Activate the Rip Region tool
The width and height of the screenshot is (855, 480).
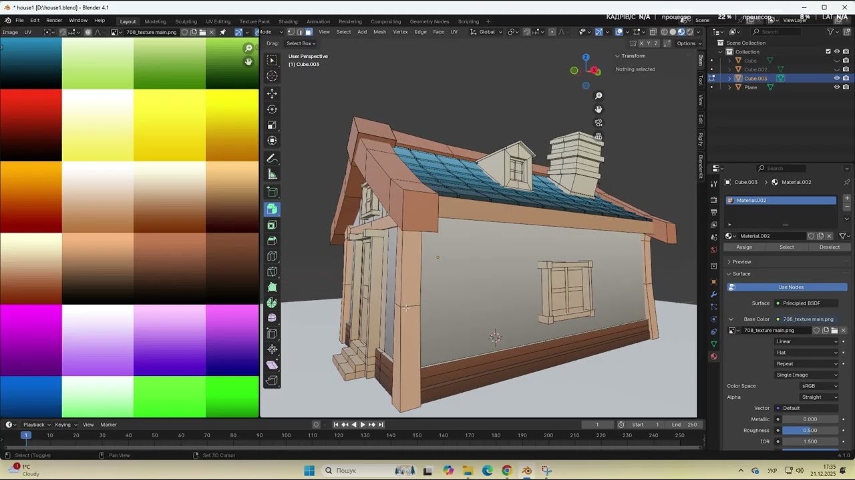click(x=272, y=381)
